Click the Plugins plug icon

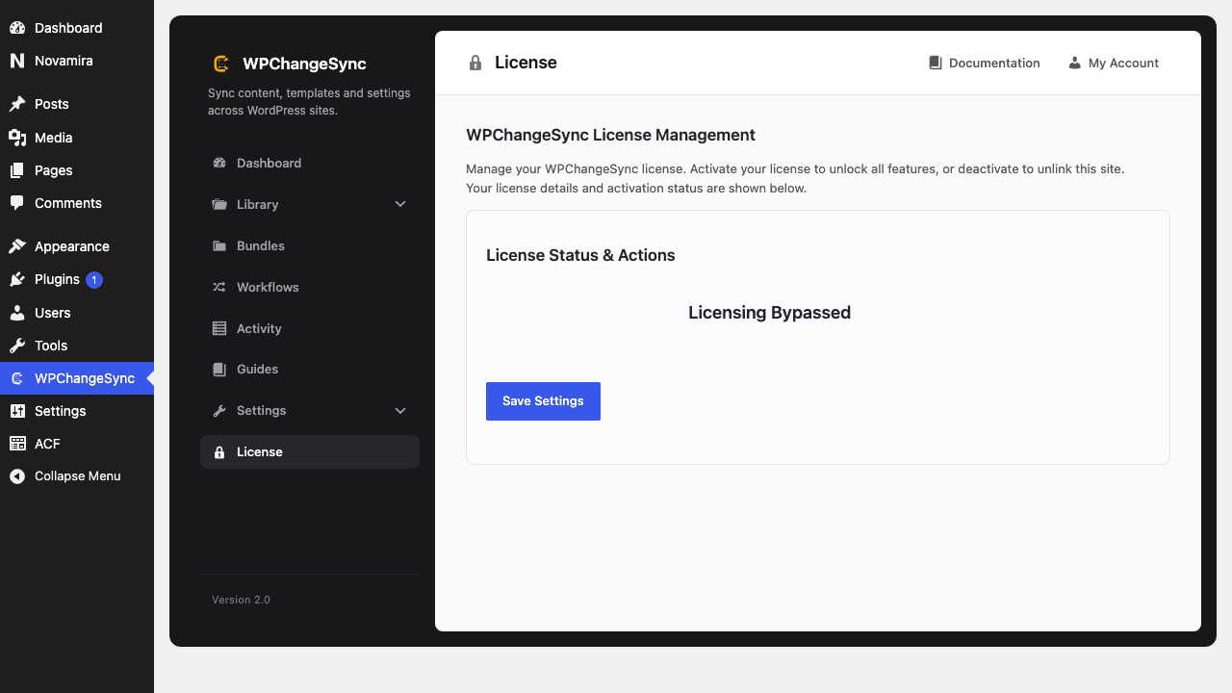coord(17,279)
